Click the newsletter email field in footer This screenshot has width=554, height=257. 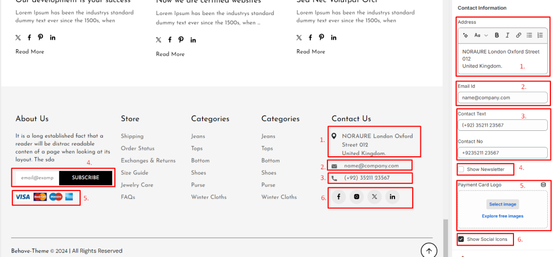pos(37,178)
